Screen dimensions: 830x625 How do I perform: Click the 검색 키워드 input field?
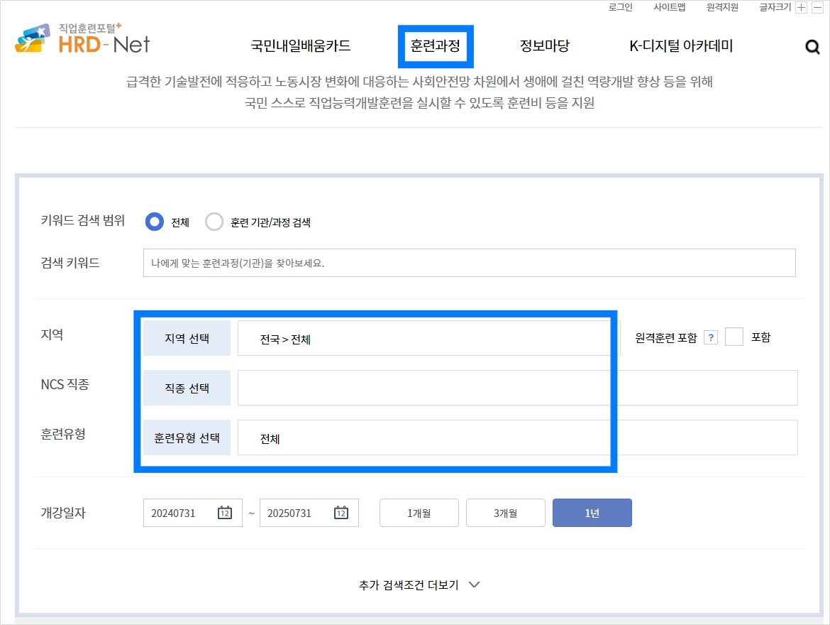point(469,263)
